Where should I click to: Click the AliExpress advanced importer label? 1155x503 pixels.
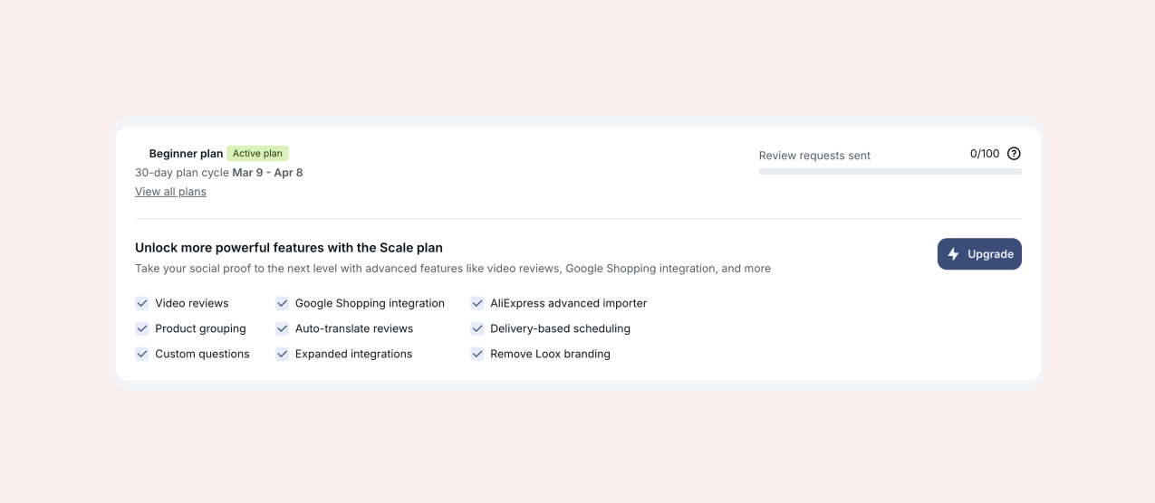[568, 304]
